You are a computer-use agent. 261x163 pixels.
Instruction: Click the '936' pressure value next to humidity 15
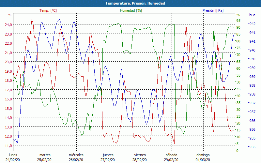[252, 129]
